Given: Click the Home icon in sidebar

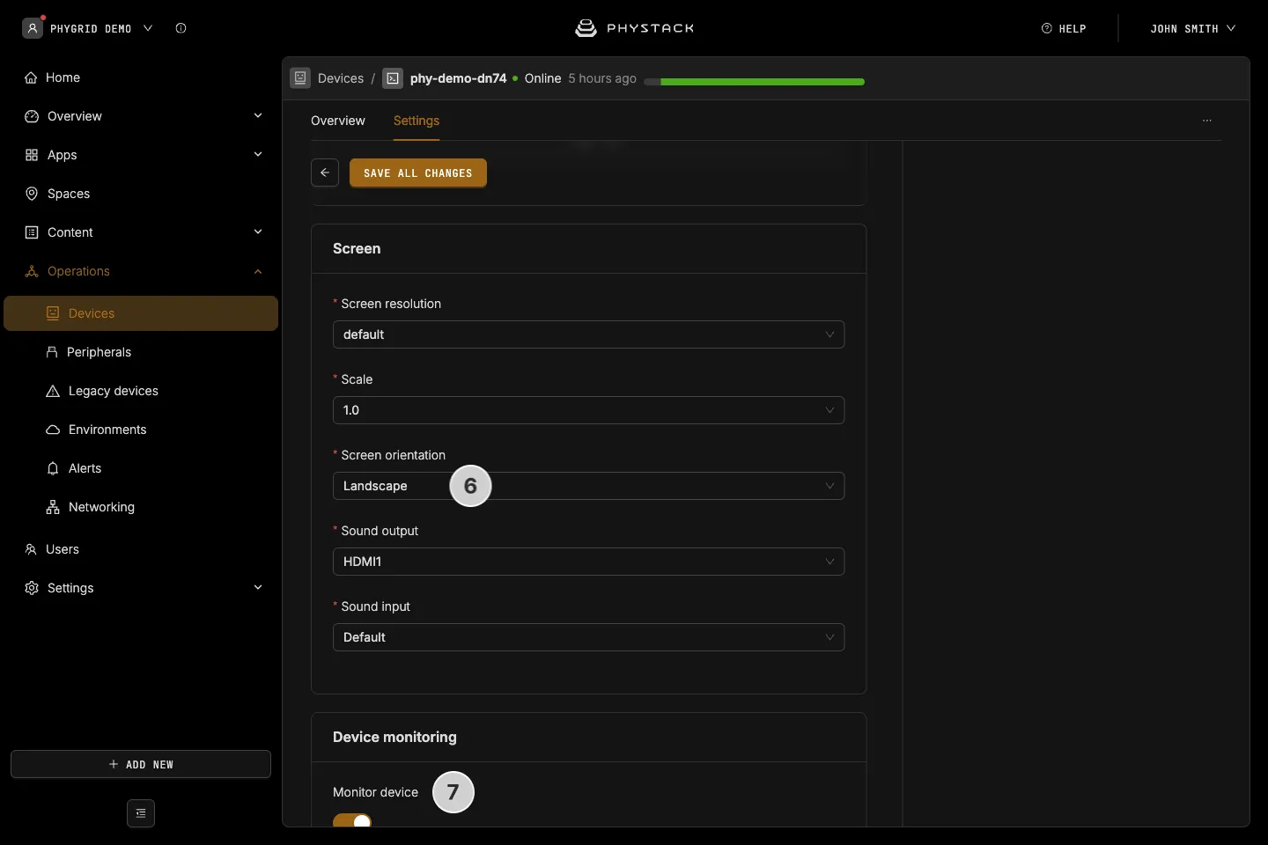Looking at the screenshot, I should coord(31,77).
